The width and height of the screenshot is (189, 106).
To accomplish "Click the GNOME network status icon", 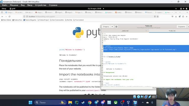I will 181,9.
